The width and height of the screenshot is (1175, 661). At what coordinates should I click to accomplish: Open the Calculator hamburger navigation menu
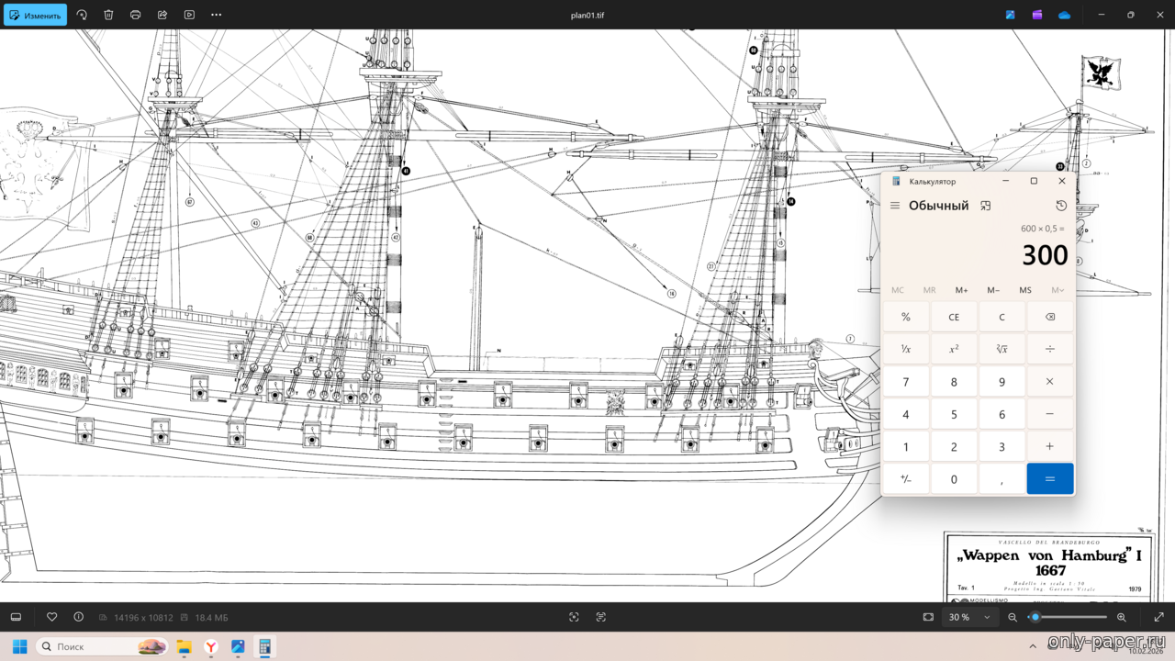895,206
